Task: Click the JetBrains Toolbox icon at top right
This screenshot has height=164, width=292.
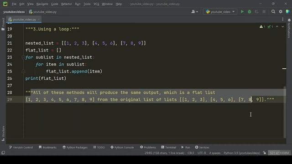Action: tap(288, 12)
